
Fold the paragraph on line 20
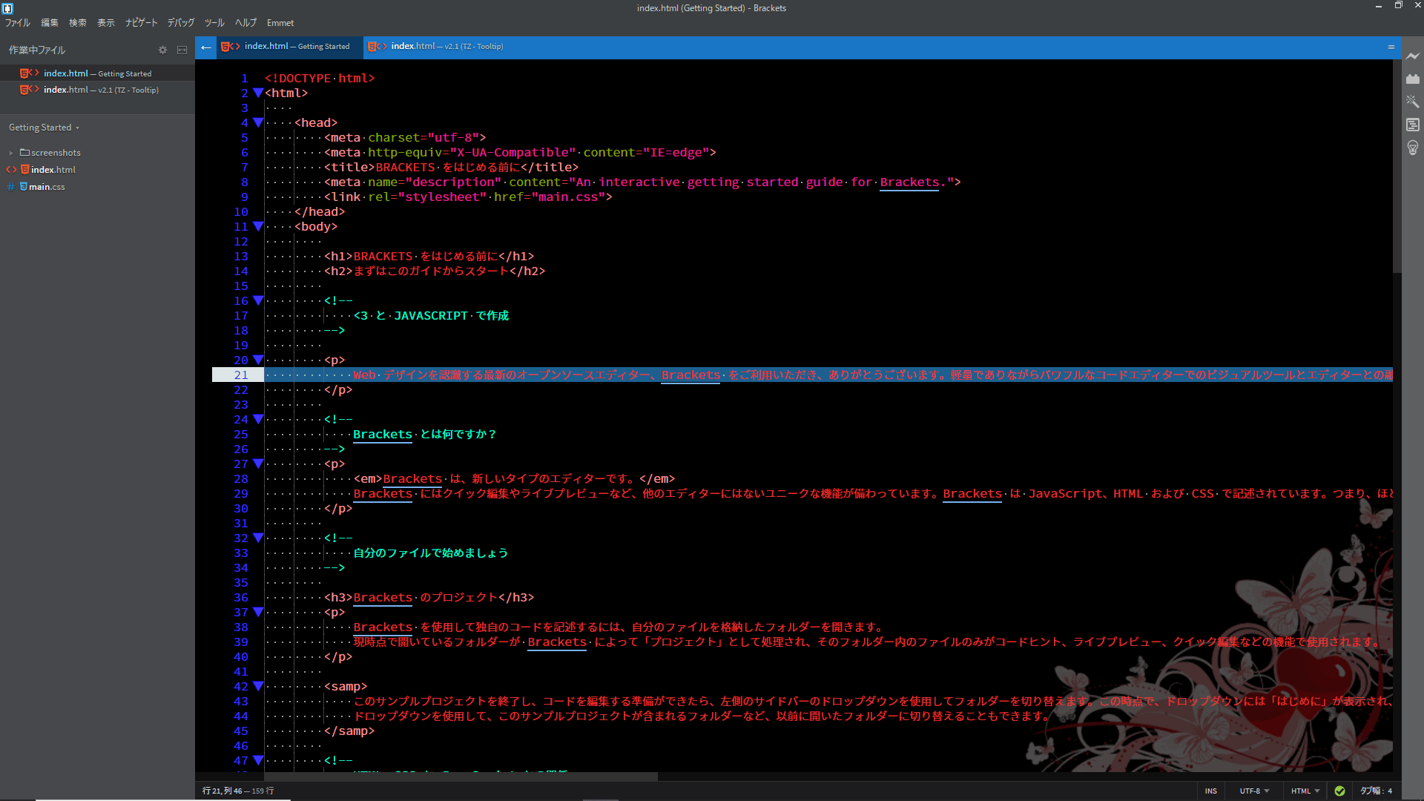[257, 360]
